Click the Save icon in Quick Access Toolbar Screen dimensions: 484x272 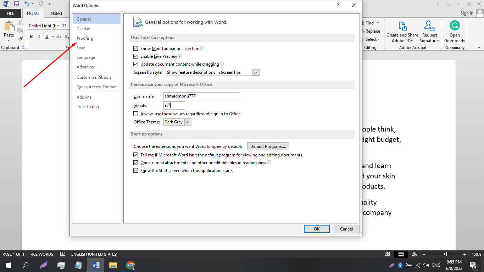[x=17, y=4]
